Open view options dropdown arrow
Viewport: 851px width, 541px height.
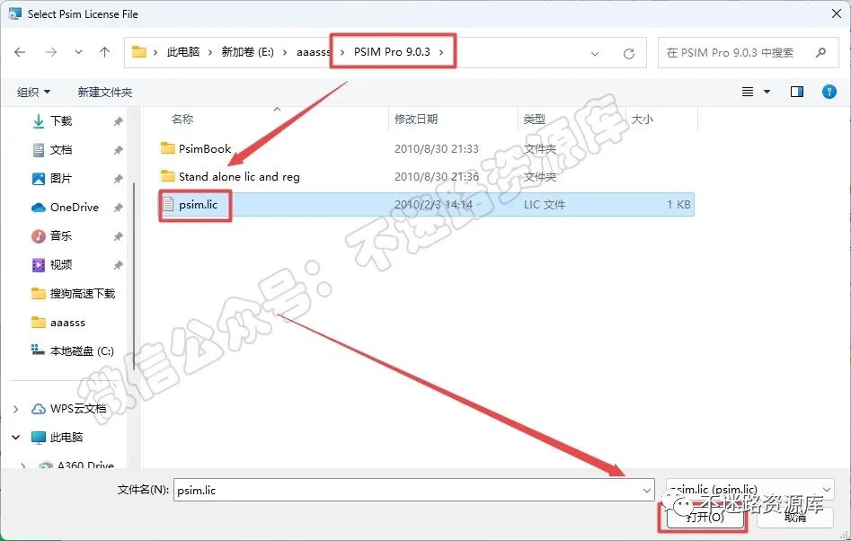[x=767, y=92]
